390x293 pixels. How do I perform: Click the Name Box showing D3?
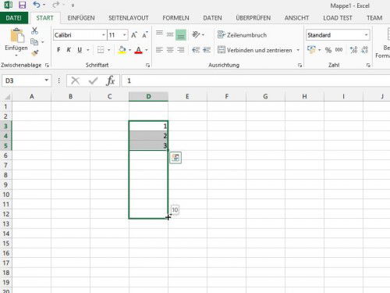pyautogui.click(x=26, y=80)
